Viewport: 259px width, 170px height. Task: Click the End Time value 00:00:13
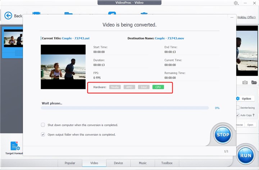pyautogui.click(x=170, y=52)
